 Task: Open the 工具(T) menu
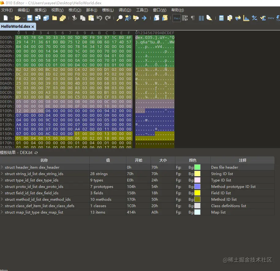[x=142, y=10]
